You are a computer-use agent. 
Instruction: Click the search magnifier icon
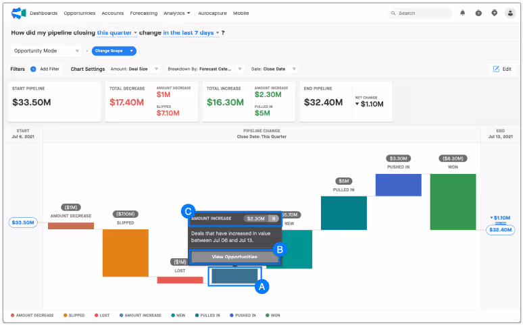(x=393, y=13)
